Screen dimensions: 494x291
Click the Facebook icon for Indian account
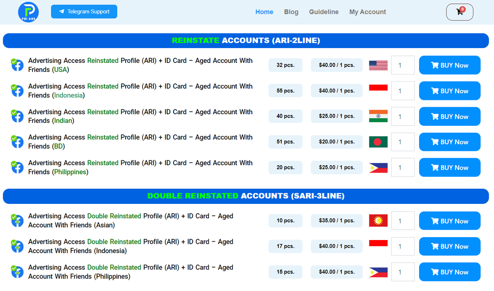17,116
